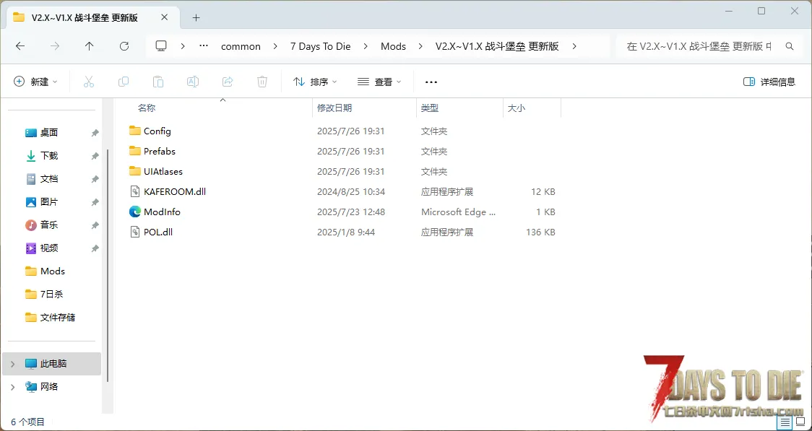This screenshot has width=812, height=431.
Task: Toggle the 详细信息 details pane
Action: pyautogui.click(x=769, y=82)
